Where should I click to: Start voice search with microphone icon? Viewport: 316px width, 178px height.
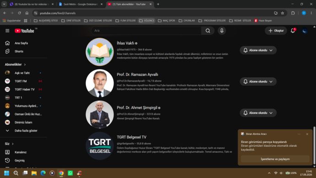click(x=222, y=31)
